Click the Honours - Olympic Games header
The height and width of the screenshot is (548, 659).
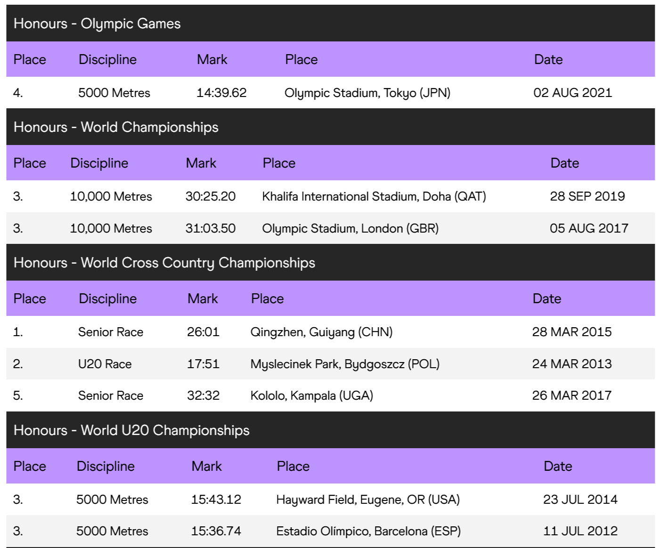330,23
